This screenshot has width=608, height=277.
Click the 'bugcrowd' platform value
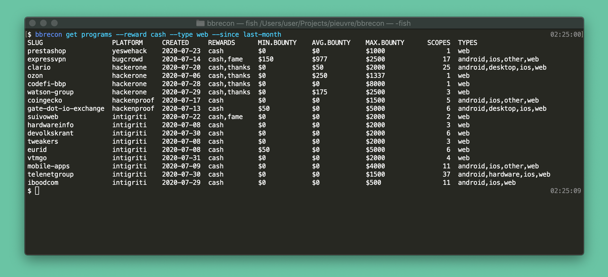(x=127, y=59)
